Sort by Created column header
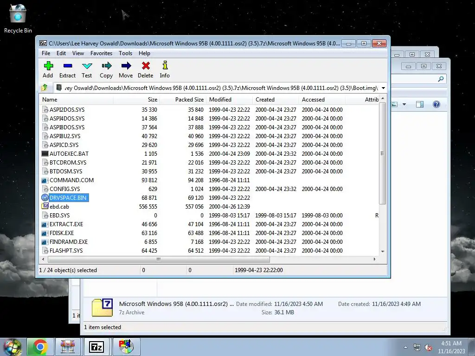The height and width of the screenshot is (356, 475). [x=276, y=100]
